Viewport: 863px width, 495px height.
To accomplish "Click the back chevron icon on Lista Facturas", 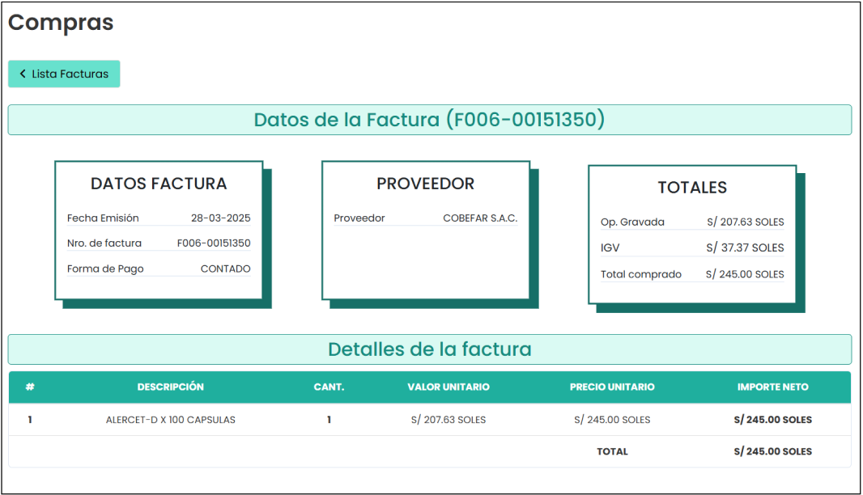I will (23, 74).
